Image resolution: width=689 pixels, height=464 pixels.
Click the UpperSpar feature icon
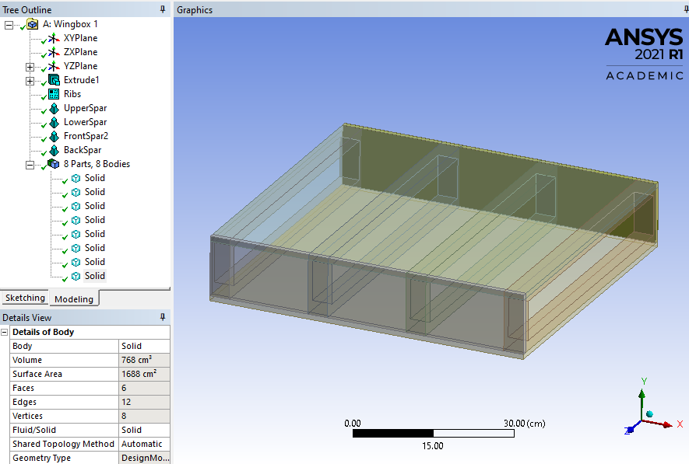click(54, 108)
